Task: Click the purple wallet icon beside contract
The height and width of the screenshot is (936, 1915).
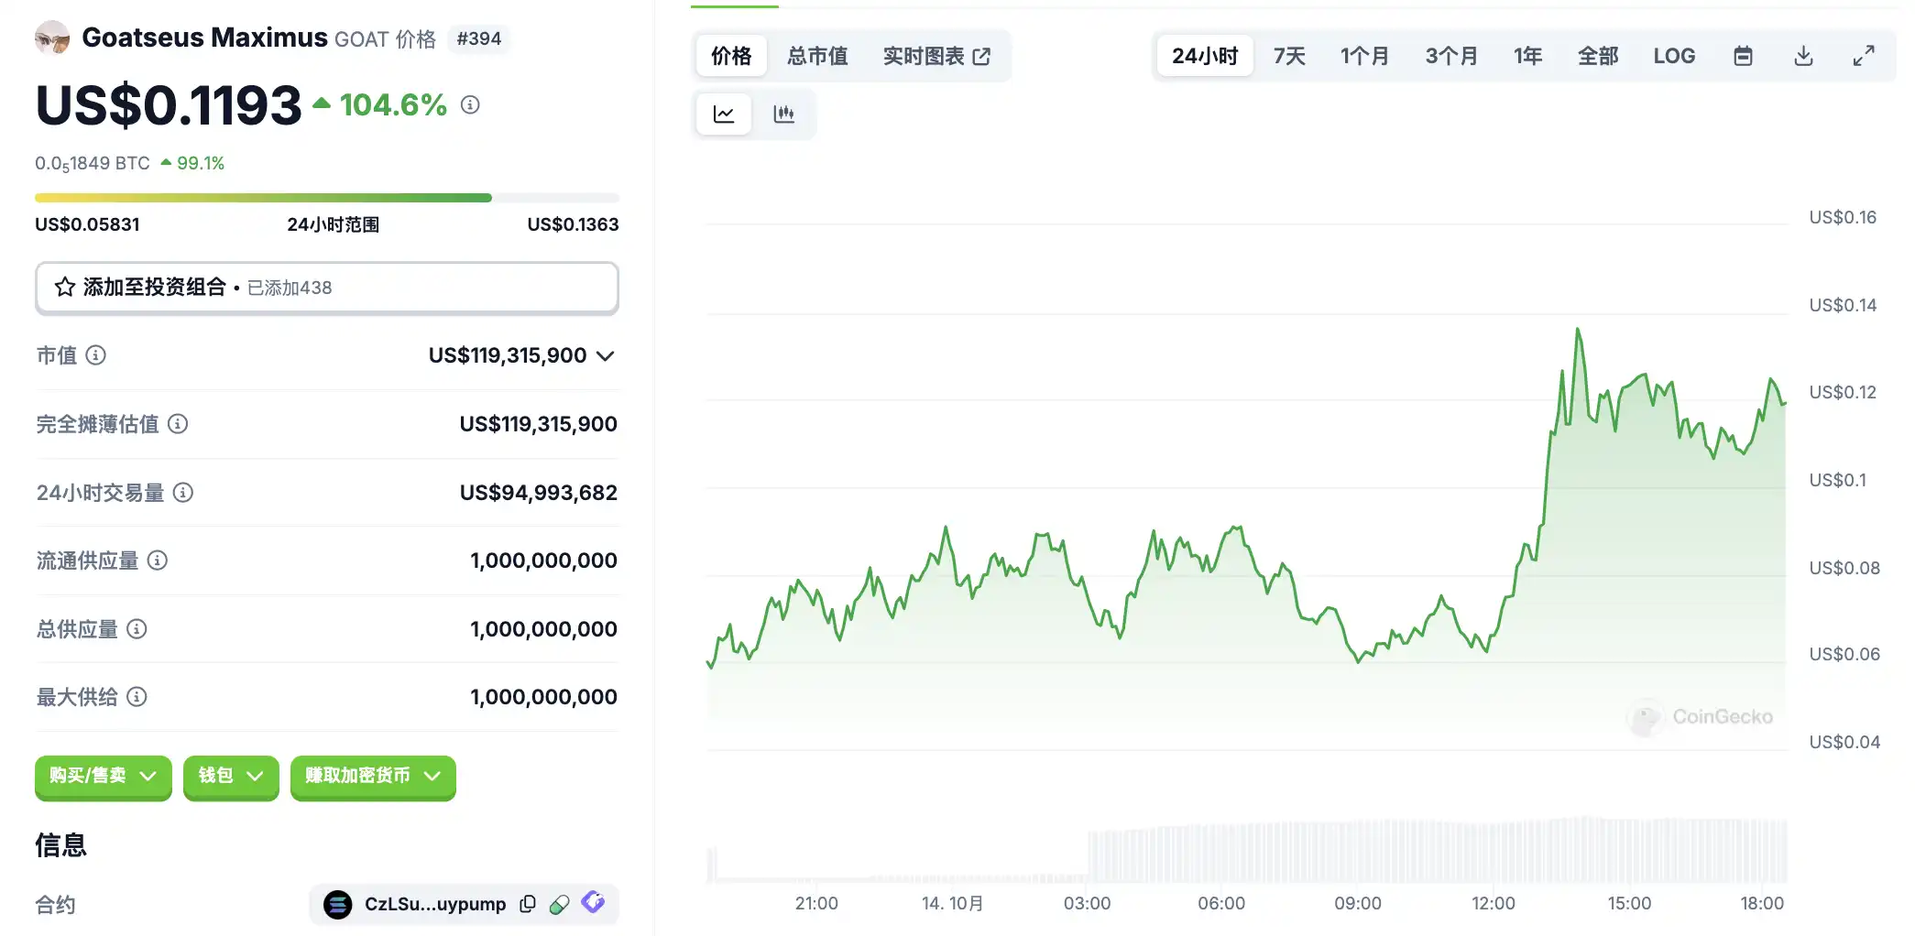Action: coord(594,903)
